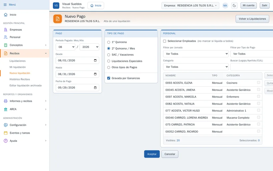The image size is (273, 171).
Task: Click the orange Nuevo Pago document icon
Action: point(58,19)
